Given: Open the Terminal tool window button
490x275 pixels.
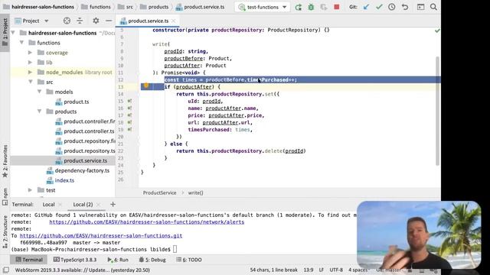Looking at the screenshot, I should [29, 260].
